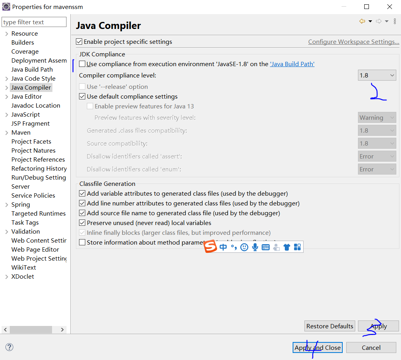This screenshot has height=360, width=401.
Task: Select Coverage in the properties tree
Action: [25, 52]
